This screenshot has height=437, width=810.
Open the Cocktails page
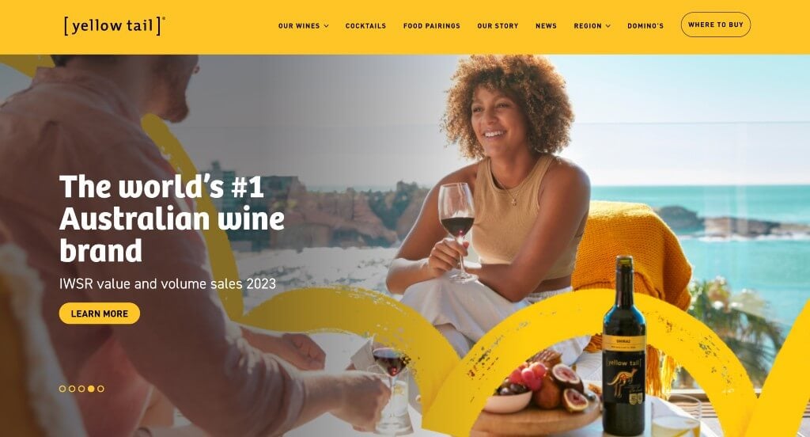tap(365, 26)
